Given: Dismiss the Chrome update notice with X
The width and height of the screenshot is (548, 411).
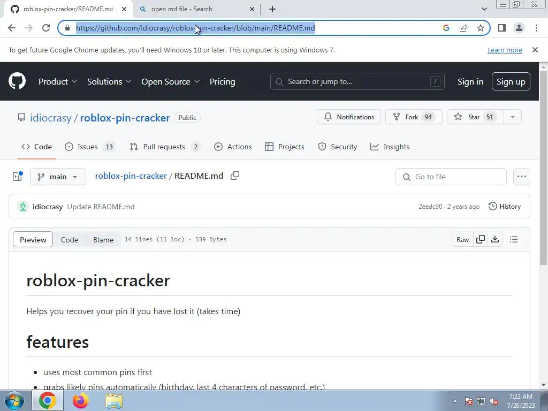Looking at the screenshot, I should [535, 50].
